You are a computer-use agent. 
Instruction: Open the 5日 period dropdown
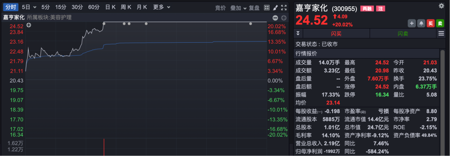pyautogui.click(x=29, y=7)
